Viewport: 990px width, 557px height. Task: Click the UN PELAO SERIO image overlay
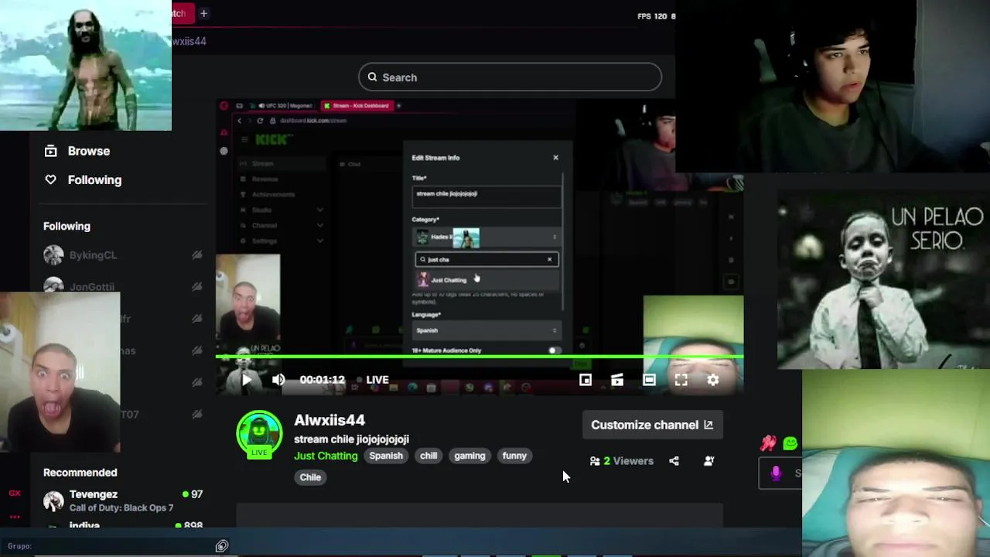(883, 280)
